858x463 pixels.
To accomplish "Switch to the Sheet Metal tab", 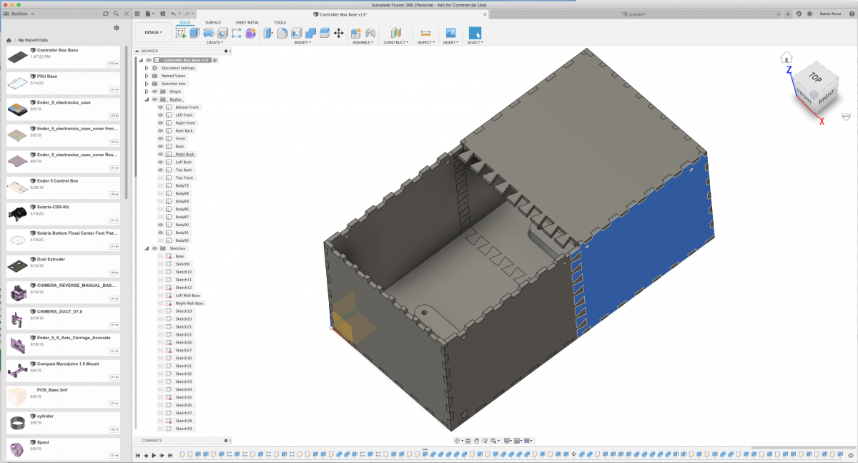I will 247,22.
